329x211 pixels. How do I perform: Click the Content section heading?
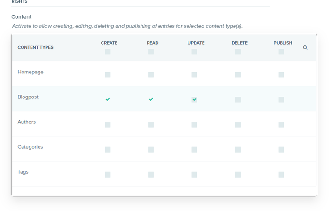(22, 17)
